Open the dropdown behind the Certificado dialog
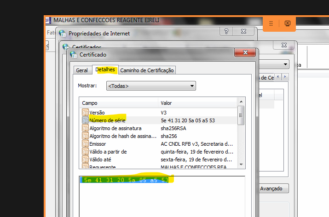 click(x=286, y=65)
